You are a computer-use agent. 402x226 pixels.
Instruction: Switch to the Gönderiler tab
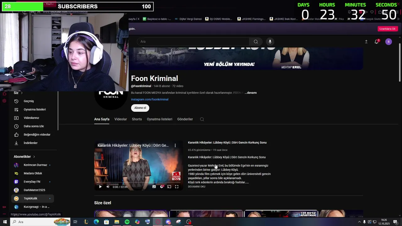coord(185,119)
